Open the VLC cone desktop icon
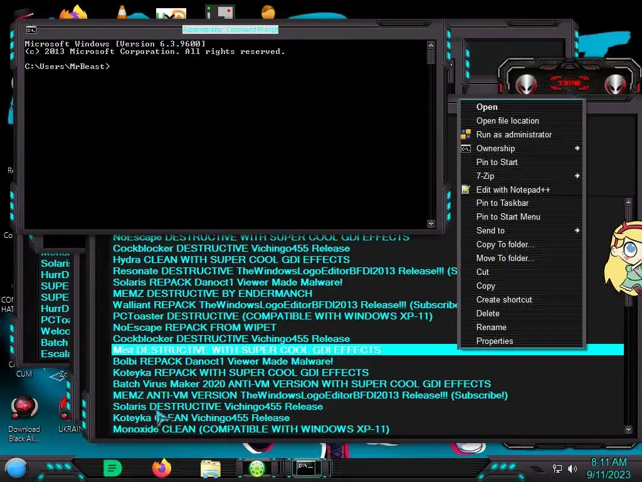This screenshot has width=642, height=482. [x=122, y=11]
